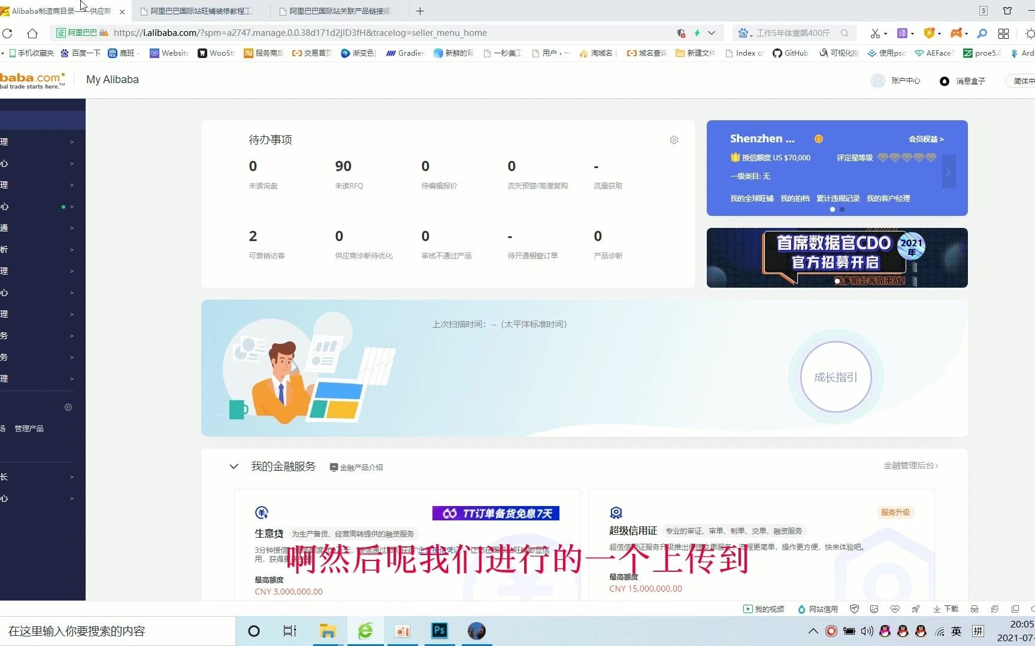Open 金融管理后台 link
1035x646 pixels.
pyautogui.click(x=910, y=465)
